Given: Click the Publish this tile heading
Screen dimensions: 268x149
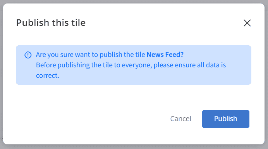Looking at the screenshot, I should pyautogui.click(x=51, y=23).
